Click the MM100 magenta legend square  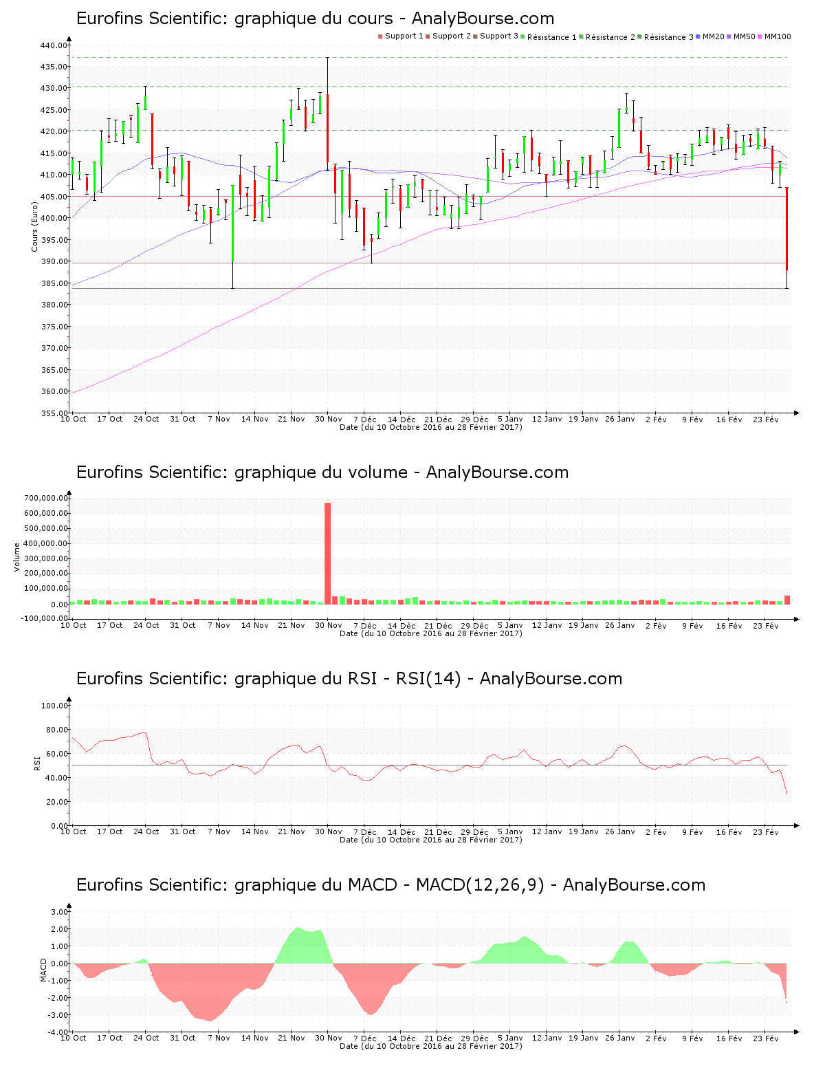(x=760, y=36)
